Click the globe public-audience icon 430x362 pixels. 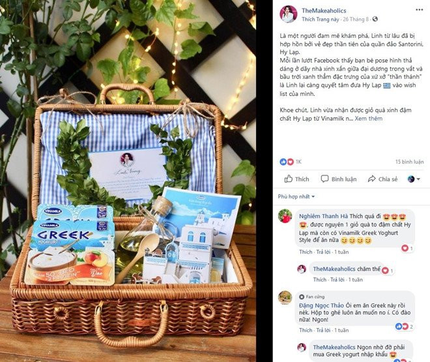click(x=375, y=19)
